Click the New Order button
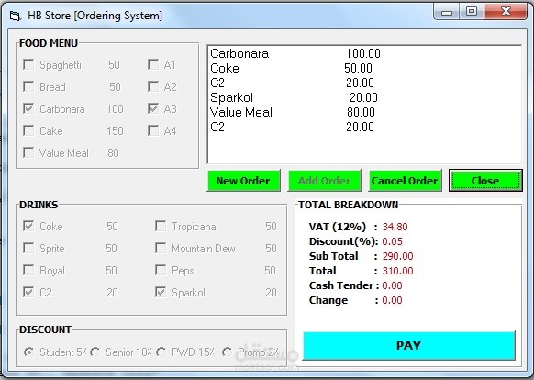The height and width of the screenshot is (380, 534). pos(243,180)
